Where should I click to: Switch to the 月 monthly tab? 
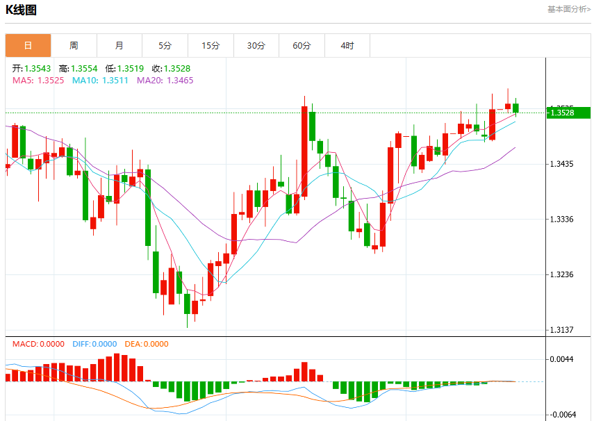tap(119, 45)
